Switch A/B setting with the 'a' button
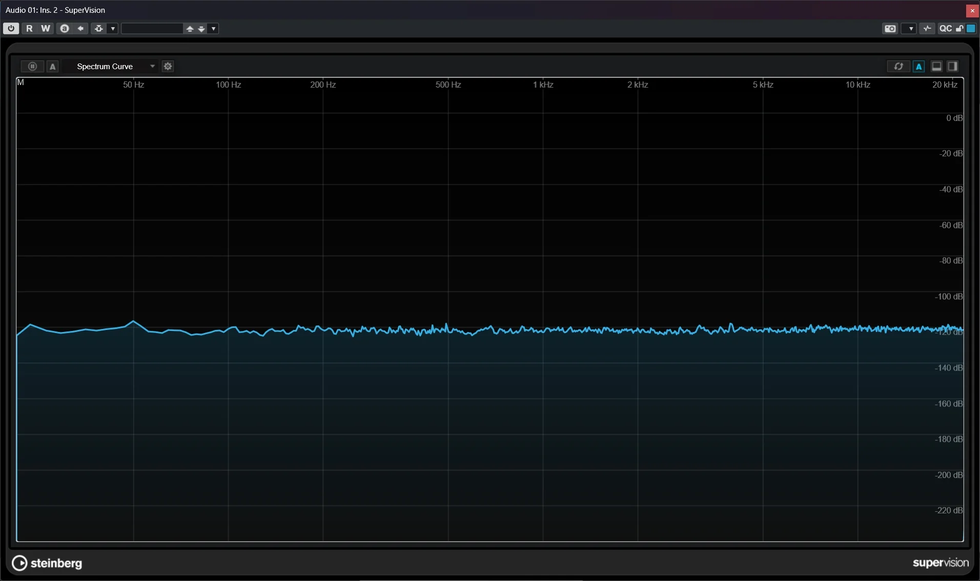Screen dimensions: 980x581 pos(65,29)
